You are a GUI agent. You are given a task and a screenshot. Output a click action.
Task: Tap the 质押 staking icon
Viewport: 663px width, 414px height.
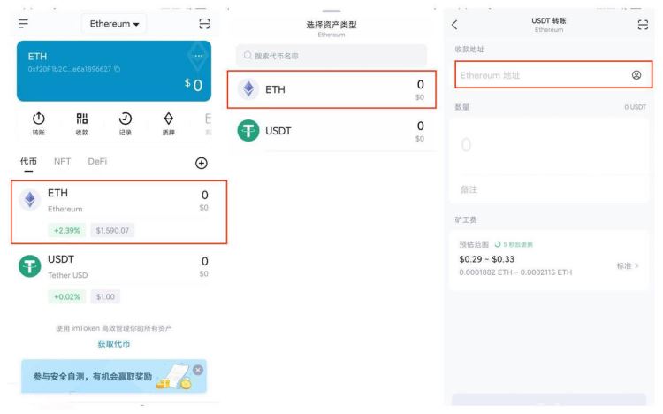click(x=169, y=123)
